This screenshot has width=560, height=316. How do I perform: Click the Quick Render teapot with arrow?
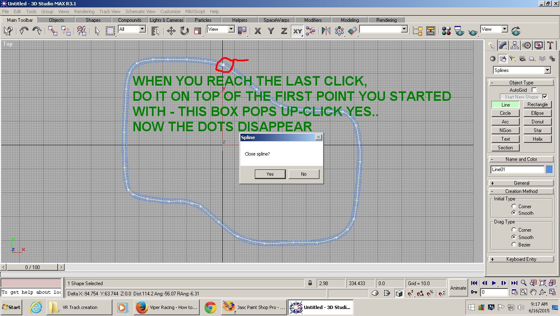coord(516,31)
